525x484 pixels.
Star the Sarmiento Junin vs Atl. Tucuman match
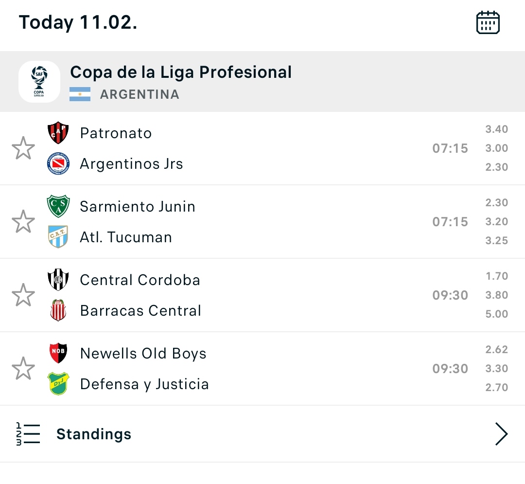click(x=23, y=221)
